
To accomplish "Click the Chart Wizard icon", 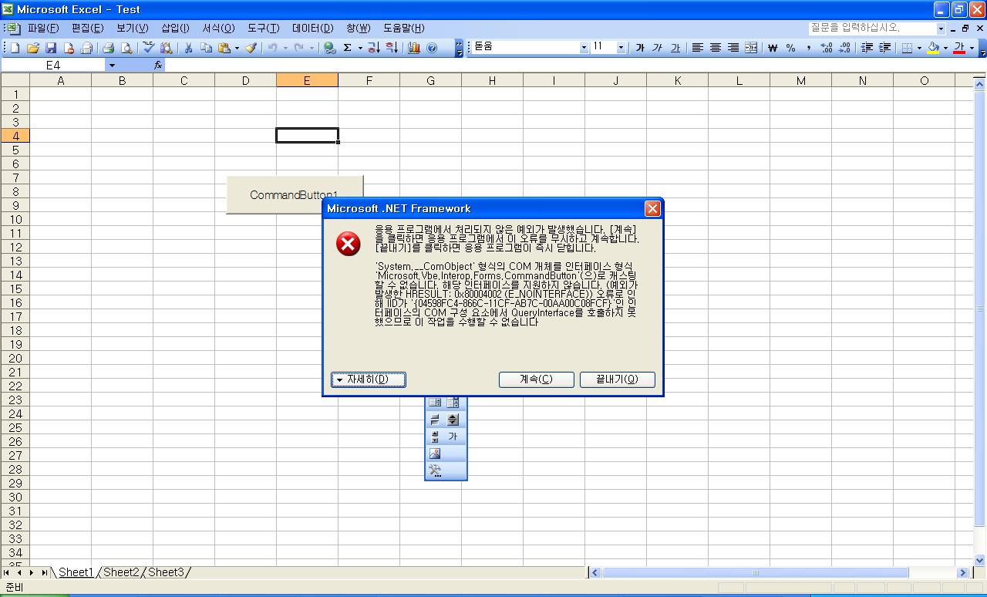I will coord(414,48).
